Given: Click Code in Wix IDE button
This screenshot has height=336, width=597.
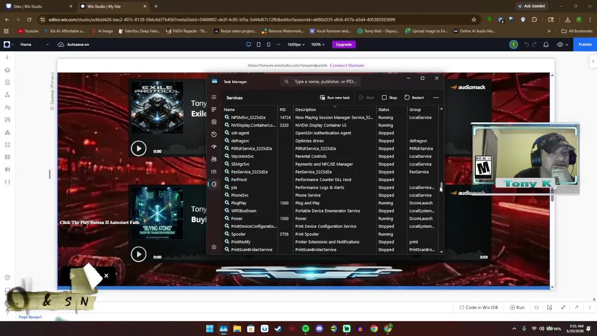Looking at the screenshot, I should pyautogui.click(x=479, y=308).
